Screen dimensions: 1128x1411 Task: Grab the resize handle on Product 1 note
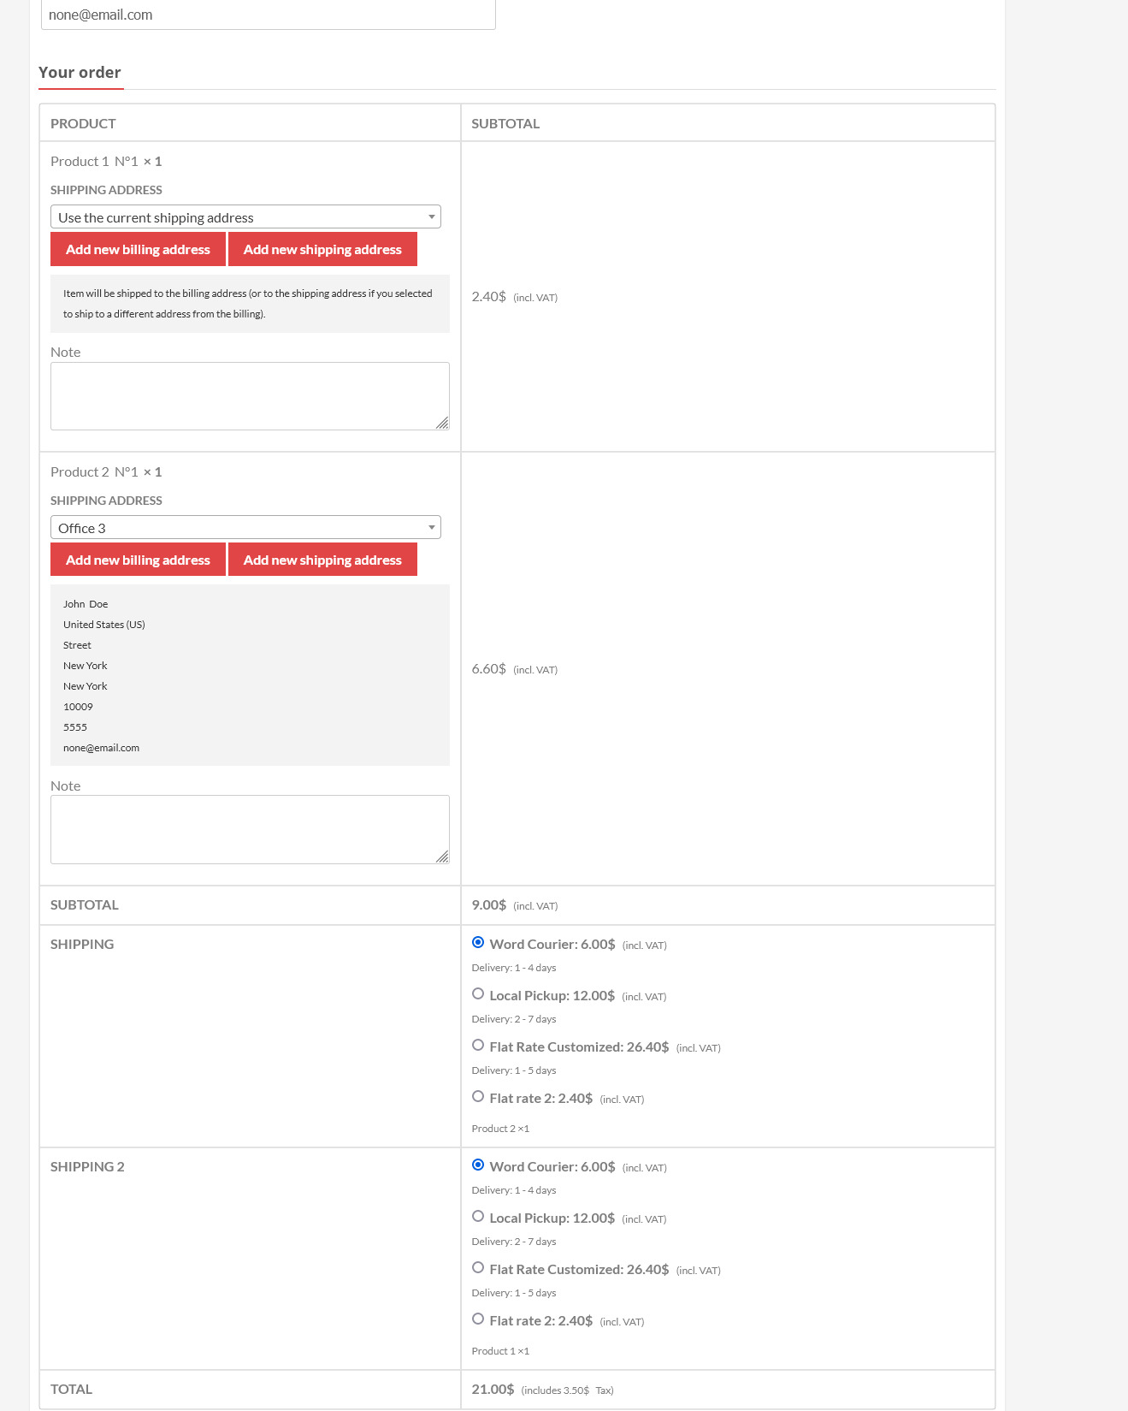click(442, 423)
